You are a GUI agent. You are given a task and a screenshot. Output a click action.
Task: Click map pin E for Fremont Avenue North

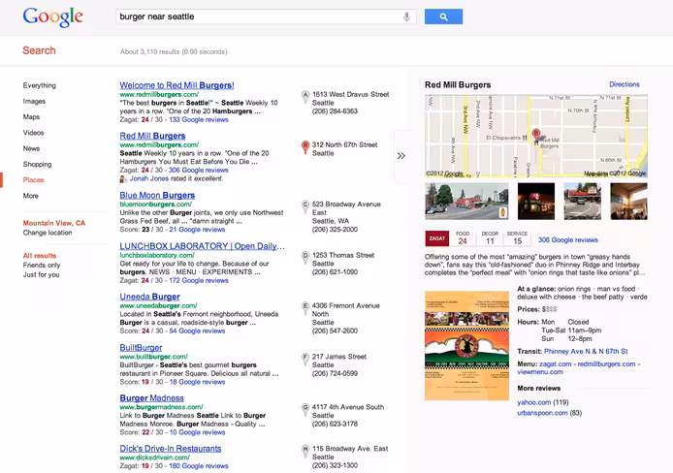click(305, 308)
